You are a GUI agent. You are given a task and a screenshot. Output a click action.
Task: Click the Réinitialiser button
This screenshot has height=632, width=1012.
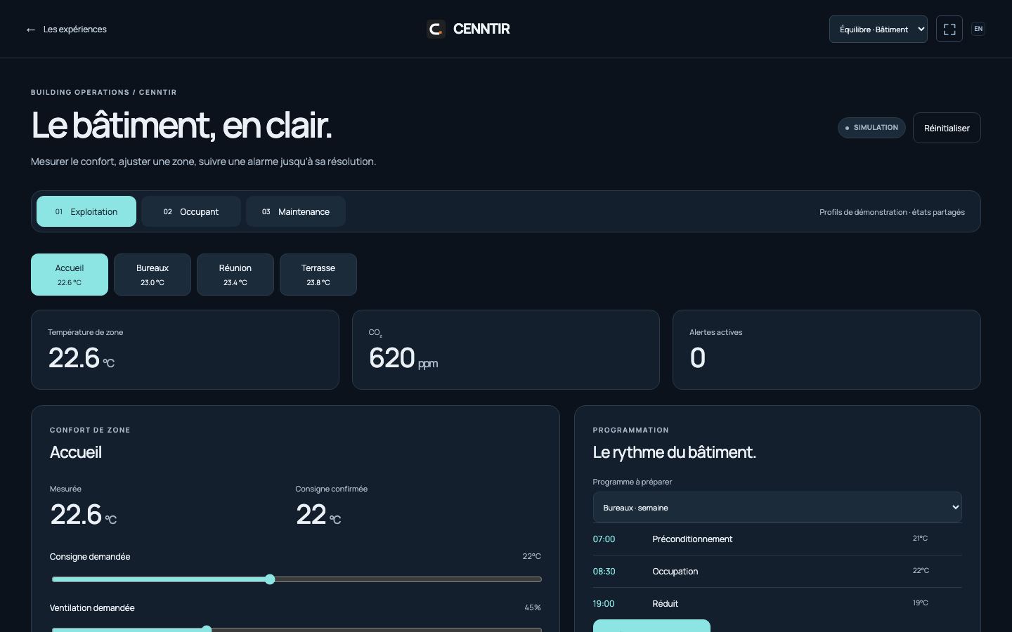(x=947, y=128)
